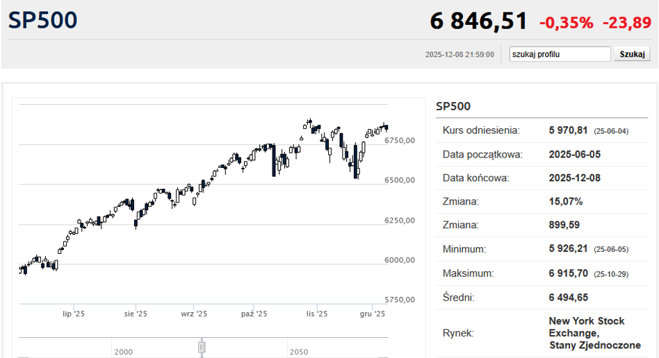This screenshot has height=358, width=659.
Task: Click the SP500 heading of the statistics panel
Action: [x=453, y=106]
